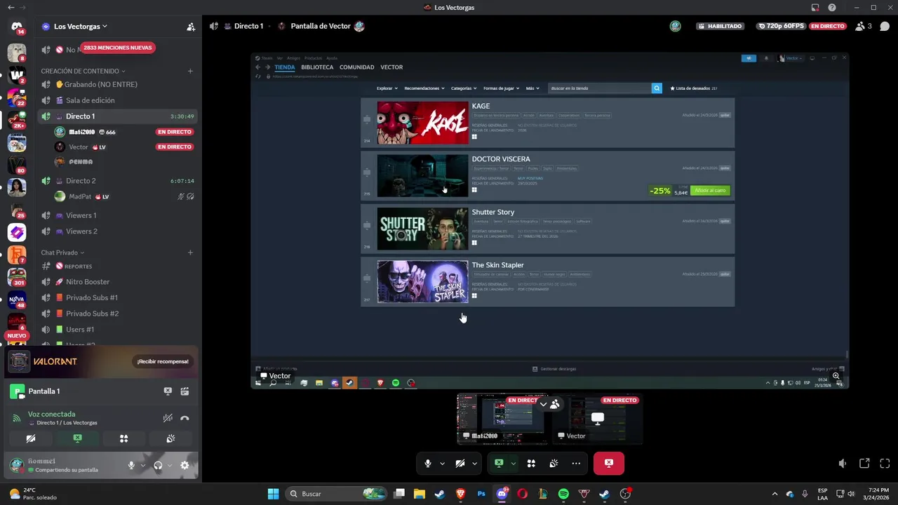Viewport: 898px width, 505px height.
Task: Toggle the participants view chevron above thumbnails
Action: tap(543, 404)
